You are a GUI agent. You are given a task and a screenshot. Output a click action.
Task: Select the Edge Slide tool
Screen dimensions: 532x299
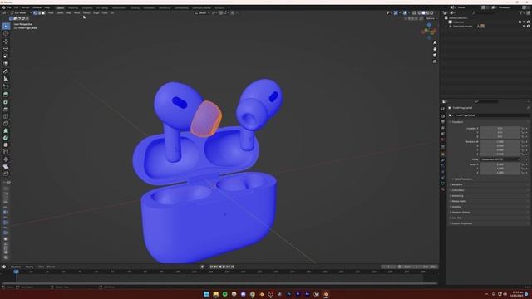(6, 152)
